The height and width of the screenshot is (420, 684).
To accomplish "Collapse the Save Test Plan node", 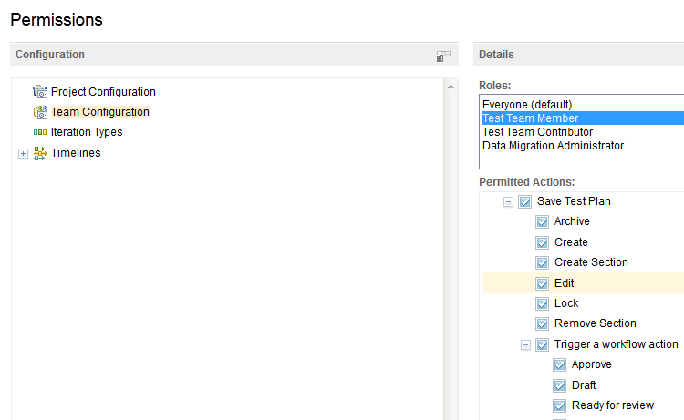I will point(508,202).
